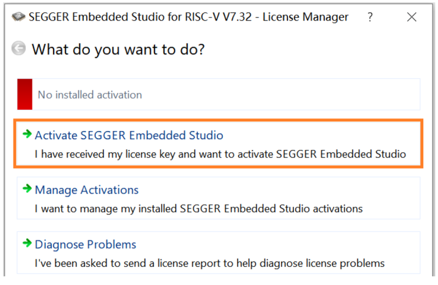Click blank area right of Diagnose Problems title

(x=285, y=244)
